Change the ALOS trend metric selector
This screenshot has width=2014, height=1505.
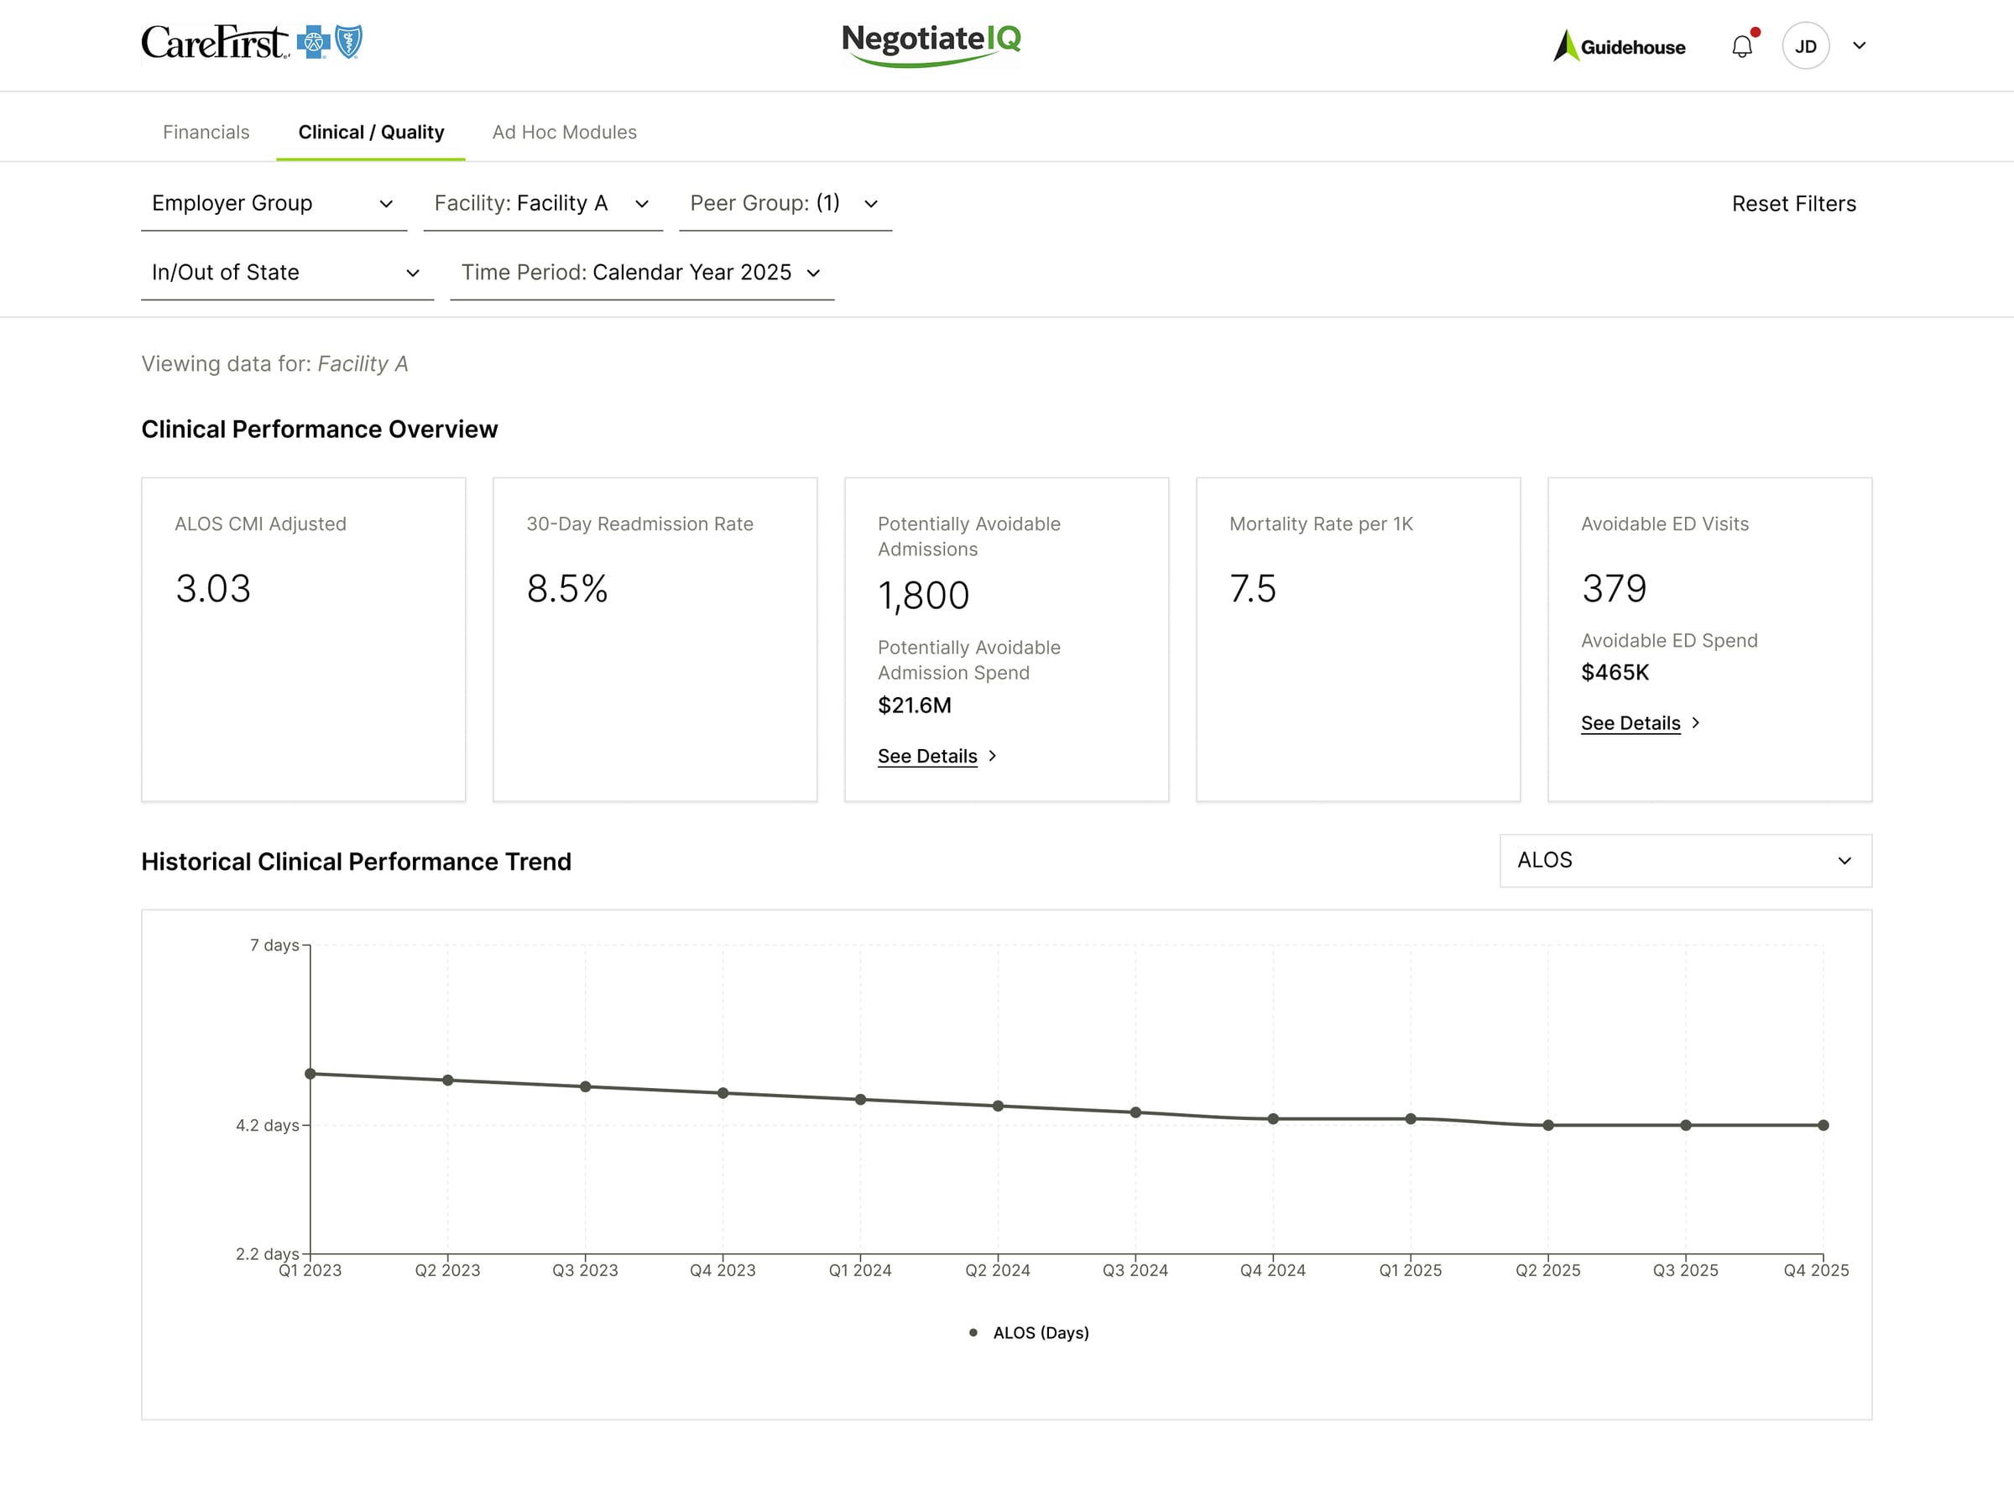pos(1684,860)
